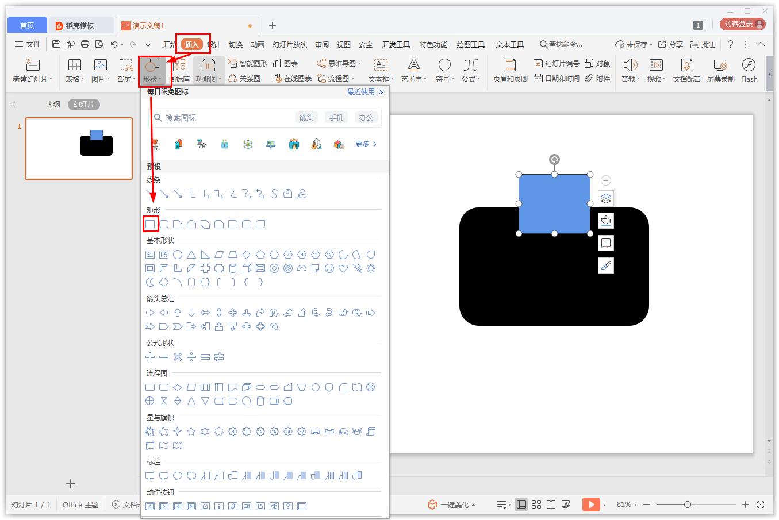779x520 pixels.
Task: Open the 设计 ribbon tab
Action: 214,44
